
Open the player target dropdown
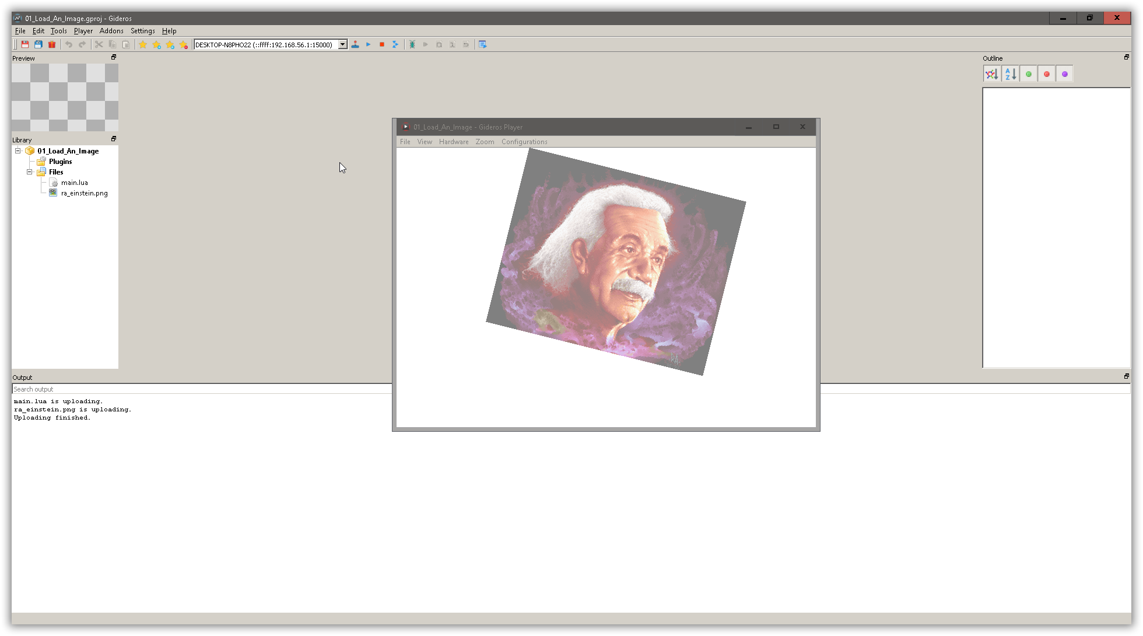(342, 44)
